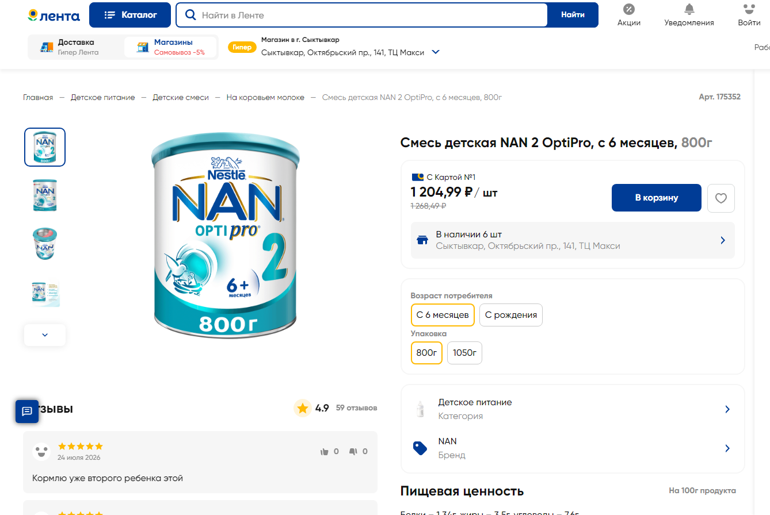Add product to favorites with heart icon
The image size is (770, 515).
tap(721, 198)
